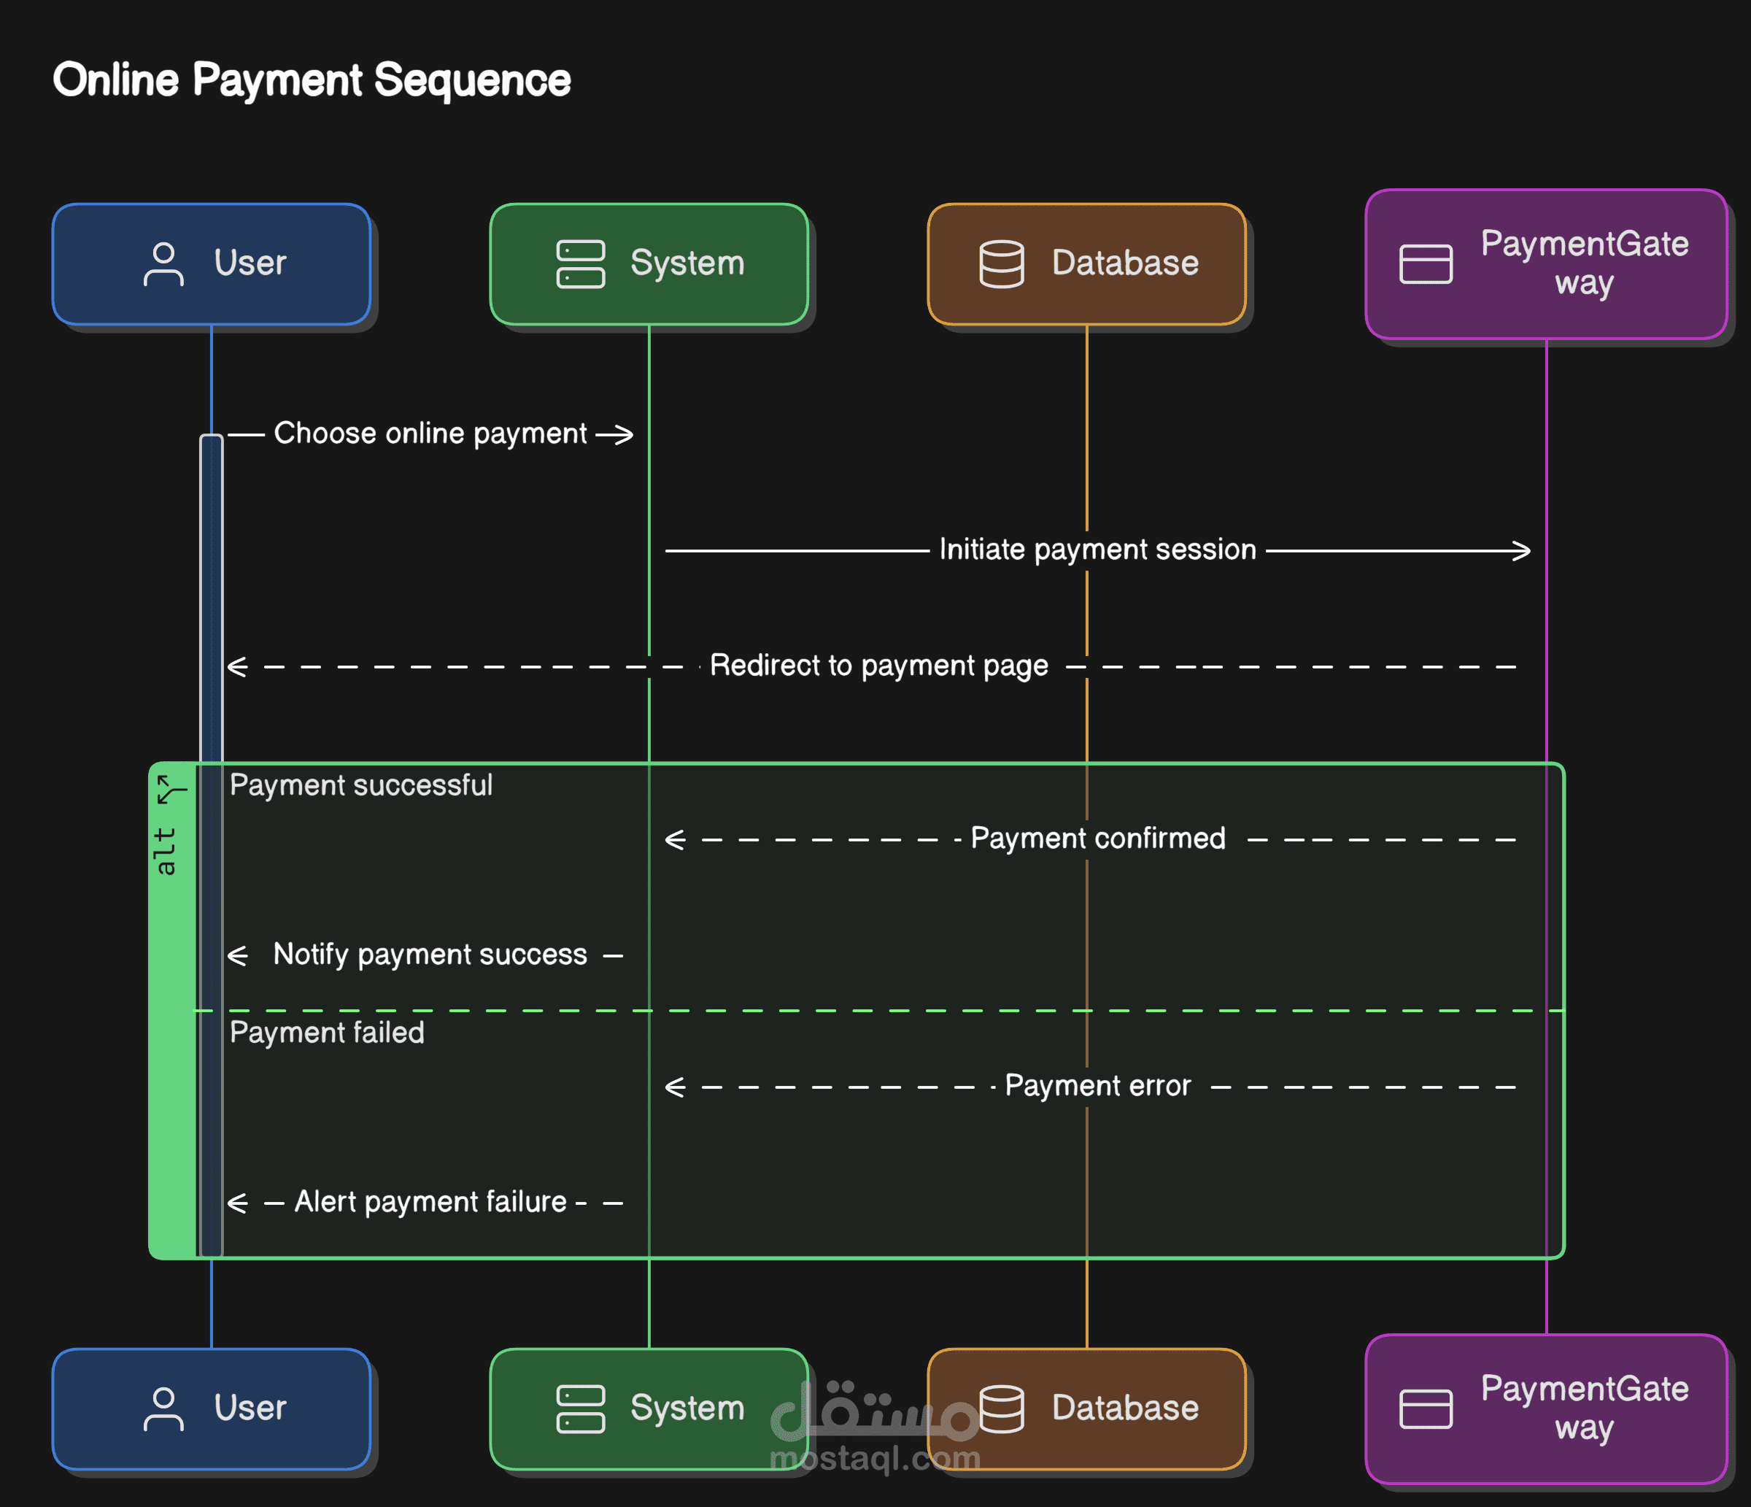Click the database cylinder icon in the bottom Database box
Screen dimensions: 1751x1507
point(1002,1409)
